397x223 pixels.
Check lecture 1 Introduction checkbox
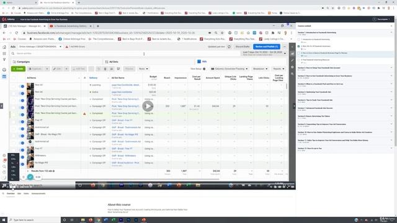click(298, 40)
